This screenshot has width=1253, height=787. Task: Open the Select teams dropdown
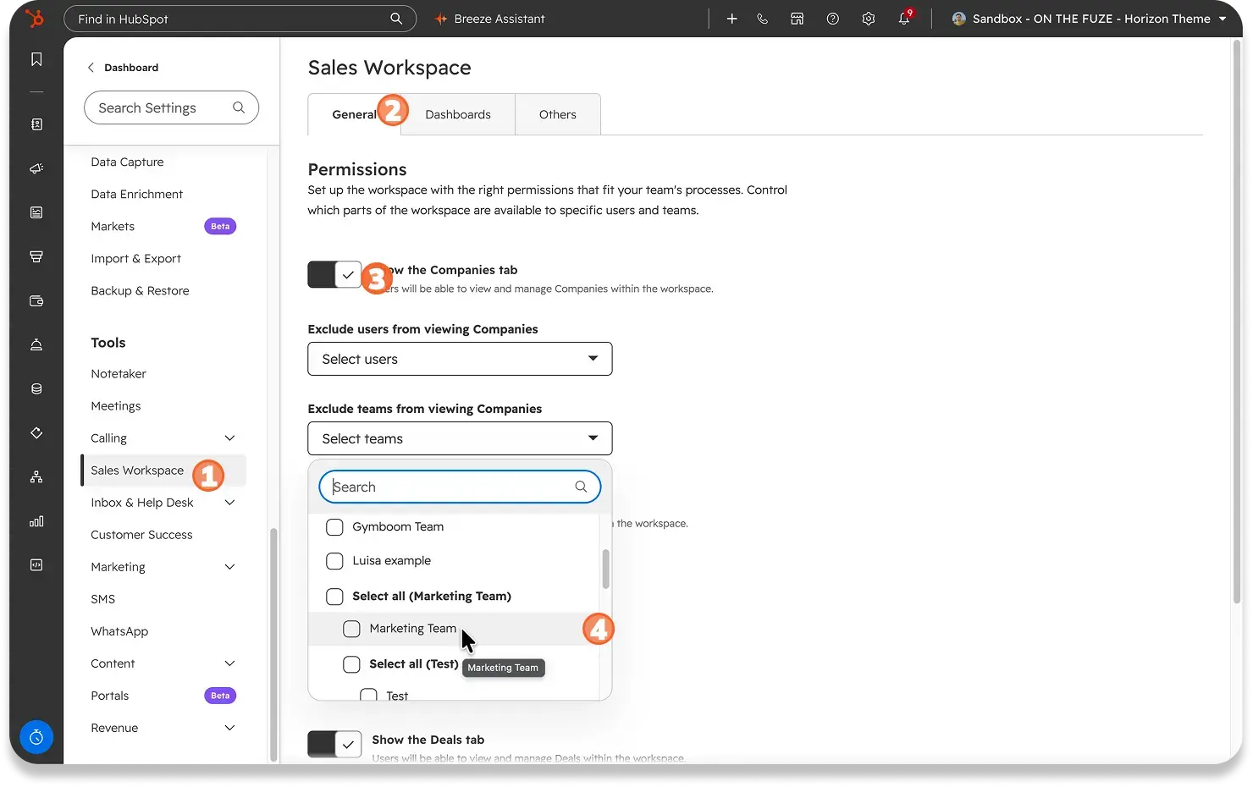pyautogui.click(x=460, y=438)
